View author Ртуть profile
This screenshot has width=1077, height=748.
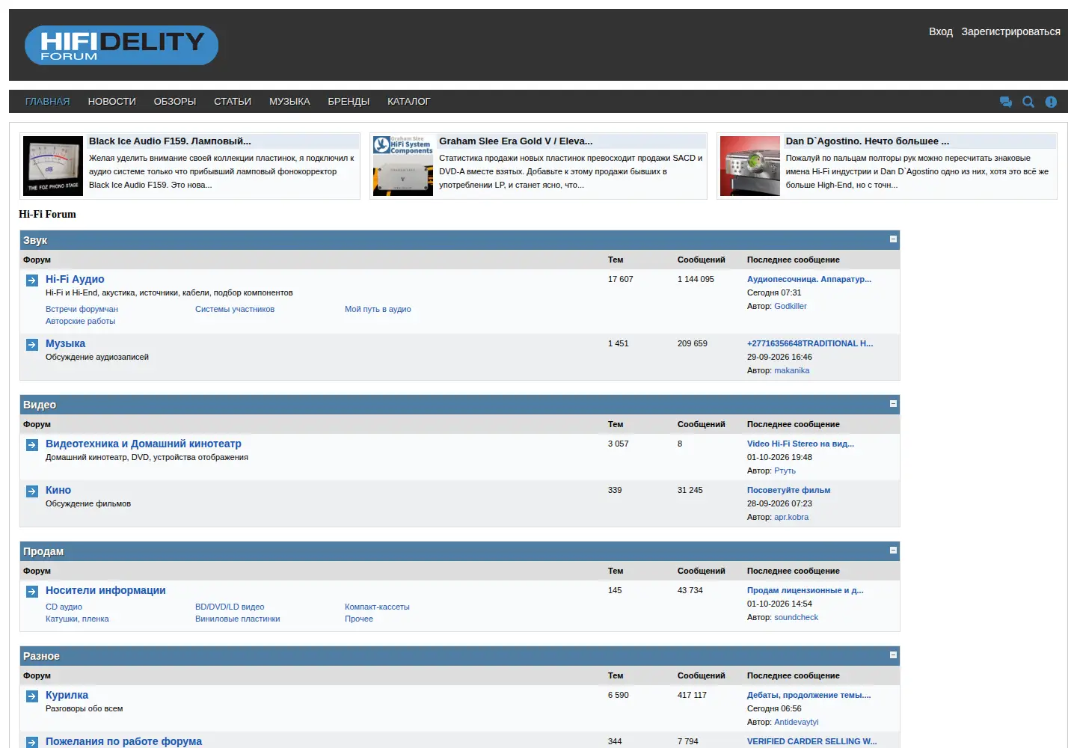tap(785, 470)
